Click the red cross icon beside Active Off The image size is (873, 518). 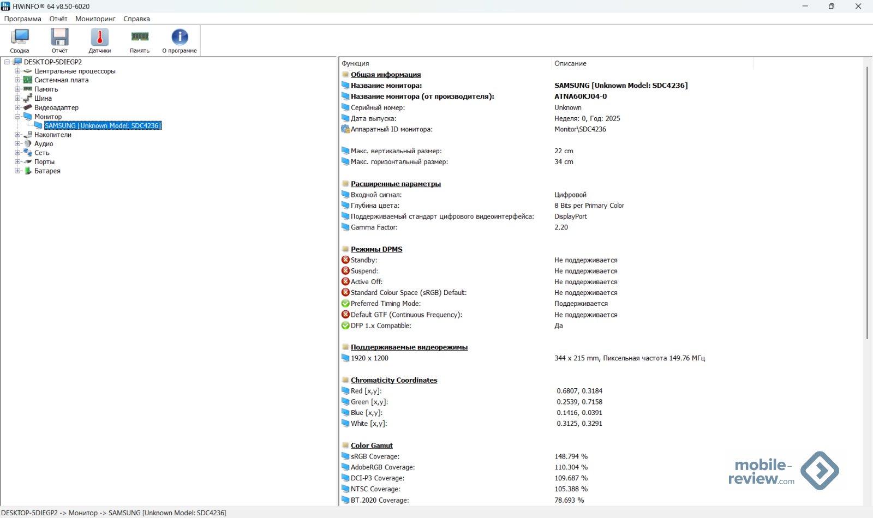point(345,282)
